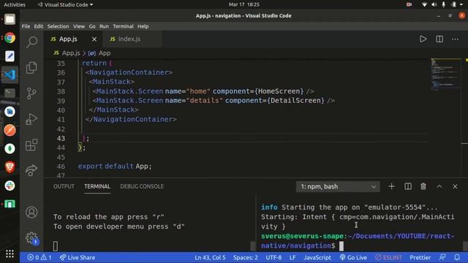This screenshot has height=263, width=468.
Task: Click line number 38 in the gutter
Action: coord(61,91)
